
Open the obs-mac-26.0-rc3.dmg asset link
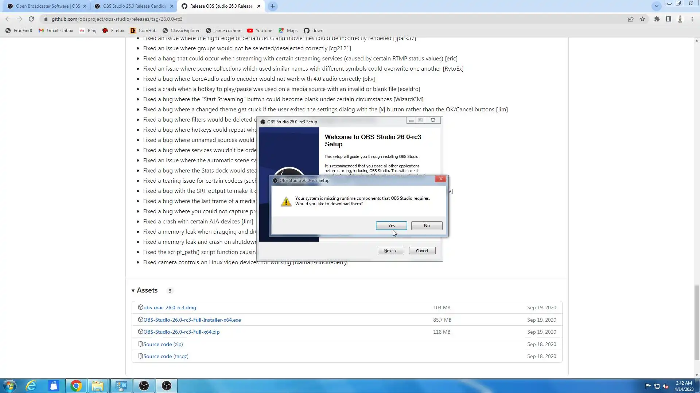coord(170,307)
